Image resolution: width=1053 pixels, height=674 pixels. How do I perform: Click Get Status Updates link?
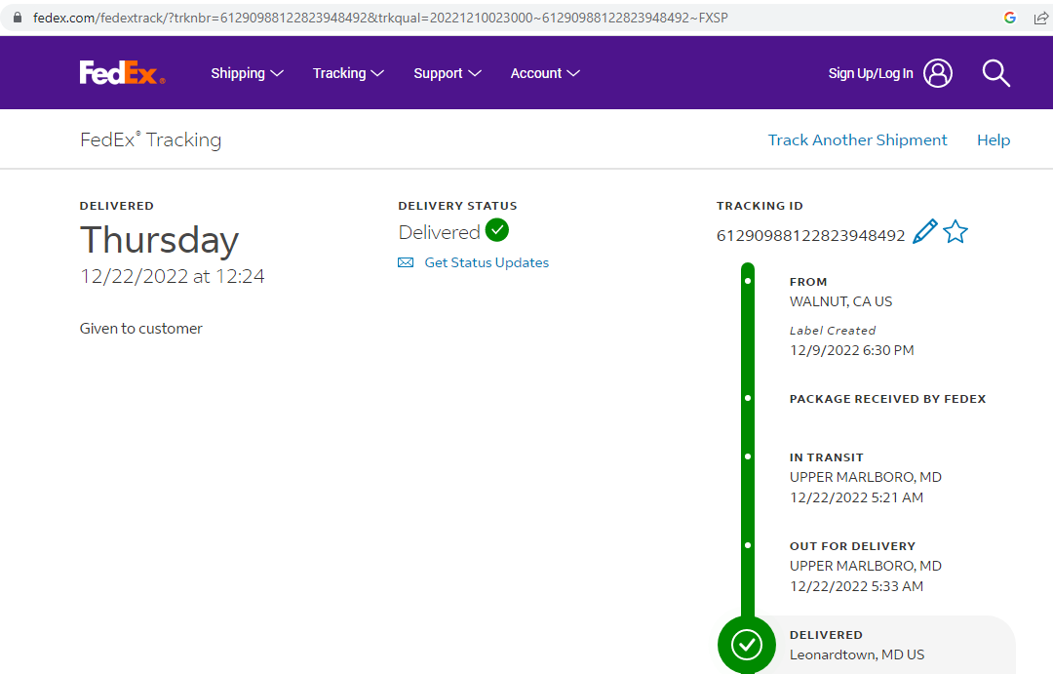487,262
